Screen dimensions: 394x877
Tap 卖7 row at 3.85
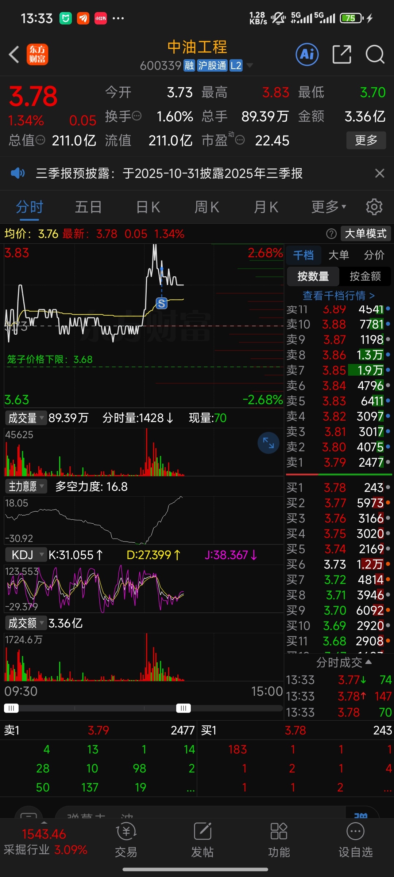(x=338, y=370)
